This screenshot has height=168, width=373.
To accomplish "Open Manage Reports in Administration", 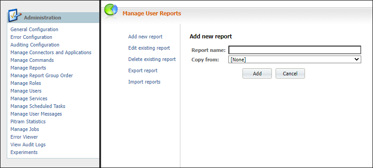I will [28, 68].
